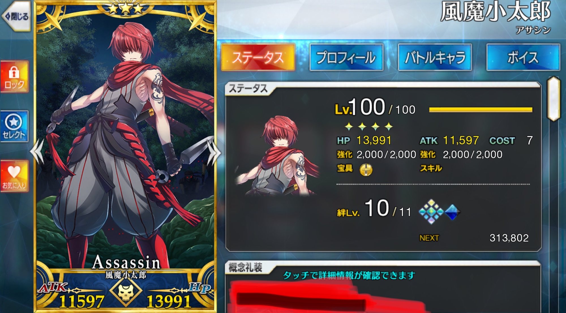Image resolution: width=566 pixels, height=313 pixels.
Task: Tap the blue bond gem icon
Action: point(452,212)
